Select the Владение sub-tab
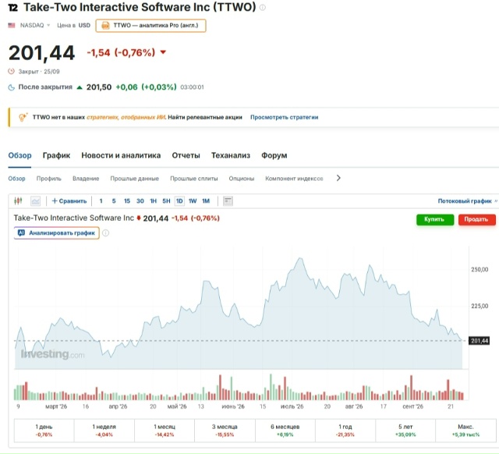 point(86,179)
